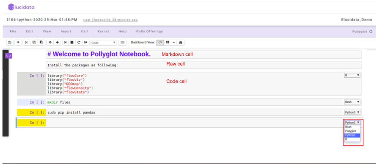Collapse the open Python3 selector in the empty cell

tap(352, 123)
